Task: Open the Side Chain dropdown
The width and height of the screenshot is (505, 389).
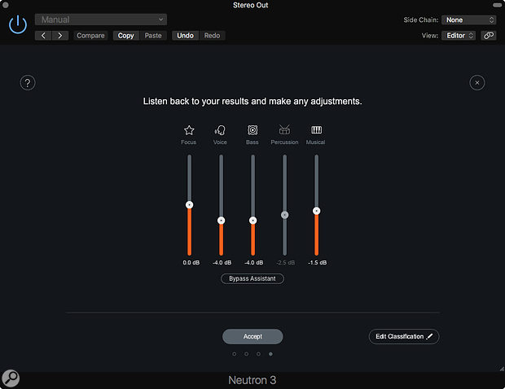Action: tap(468, 20)
